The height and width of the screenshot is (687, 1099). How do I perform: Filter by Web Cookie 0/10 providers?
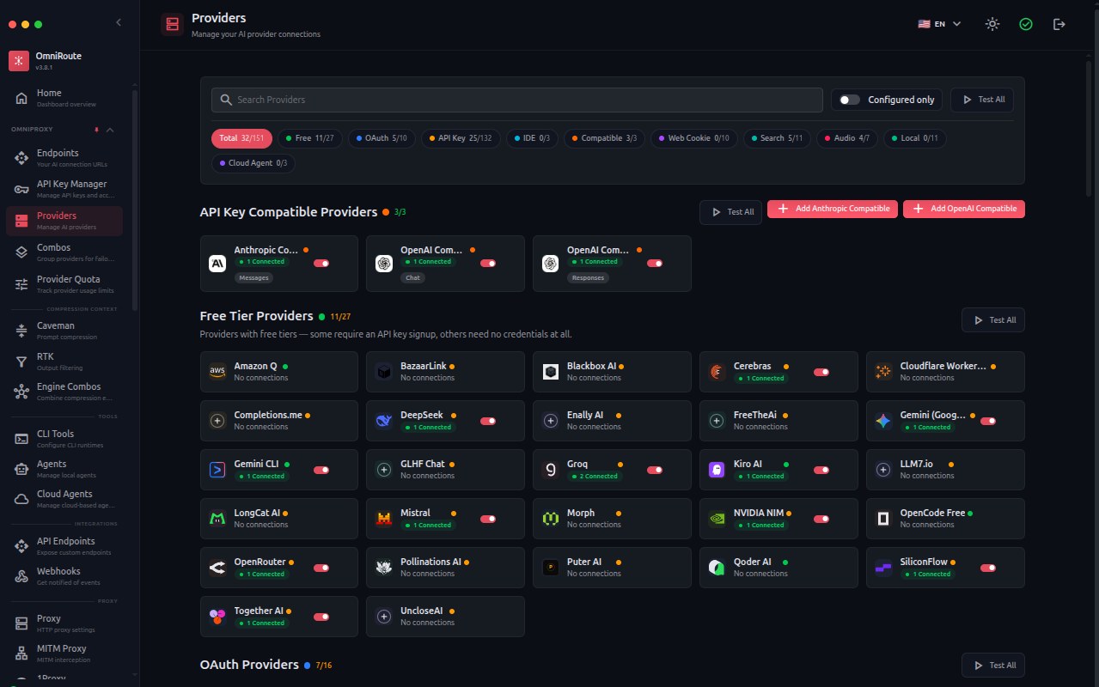coord(694,137)
